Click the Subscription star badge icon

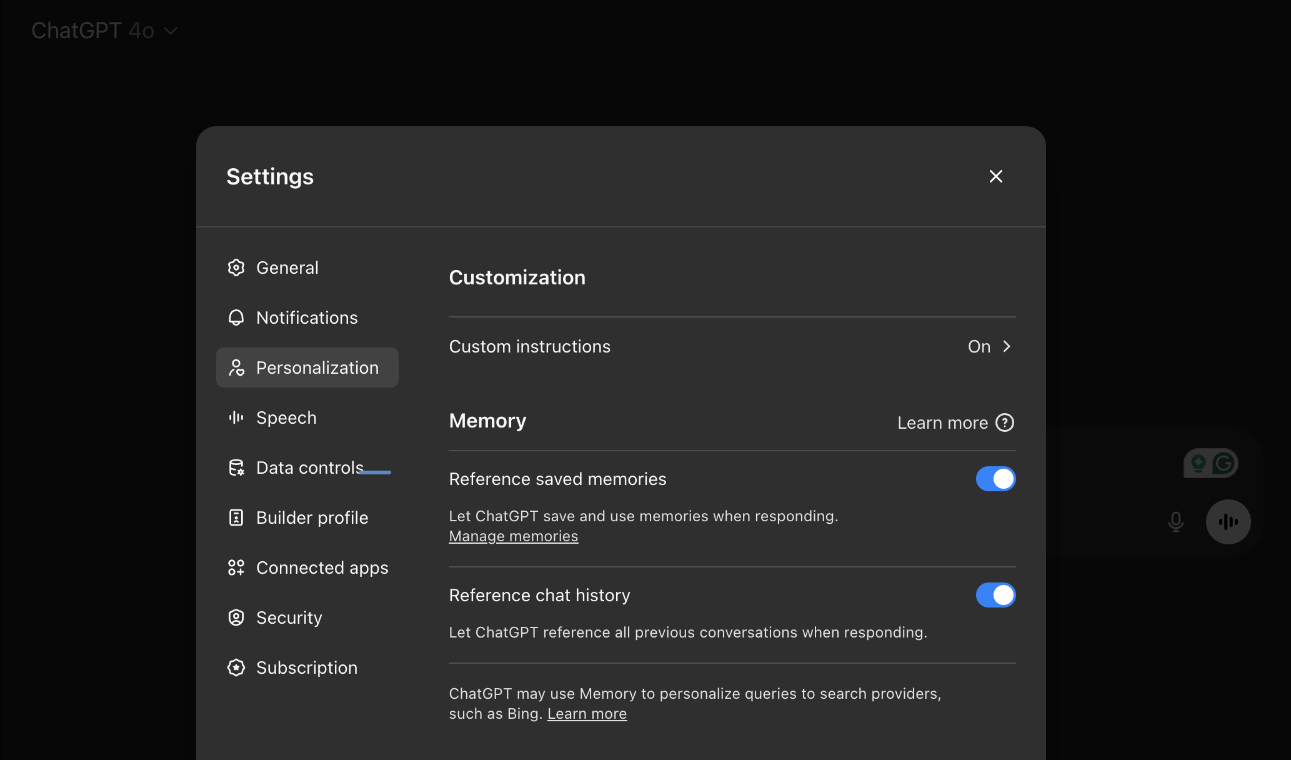236,667
